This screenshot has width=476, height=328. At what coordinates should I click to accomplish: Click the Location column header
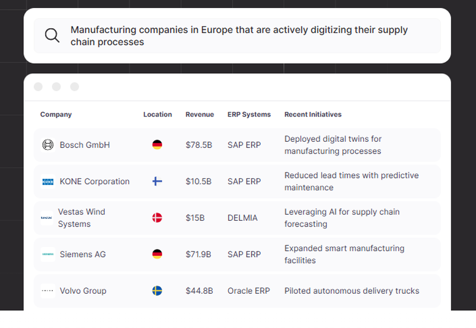coord(158,114)
